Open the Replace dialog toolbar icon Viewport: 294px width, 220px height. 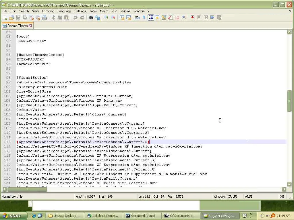98,17
